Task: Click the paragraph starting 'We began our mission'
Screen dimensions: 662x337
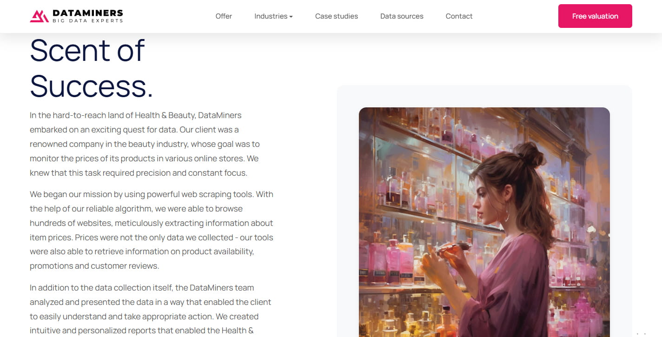Action: [x=152, y=230]
